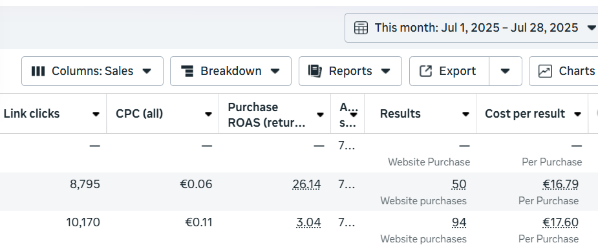598x245 pixels.
Task: Click the 10,170 link clicks value
Action: 83,222
